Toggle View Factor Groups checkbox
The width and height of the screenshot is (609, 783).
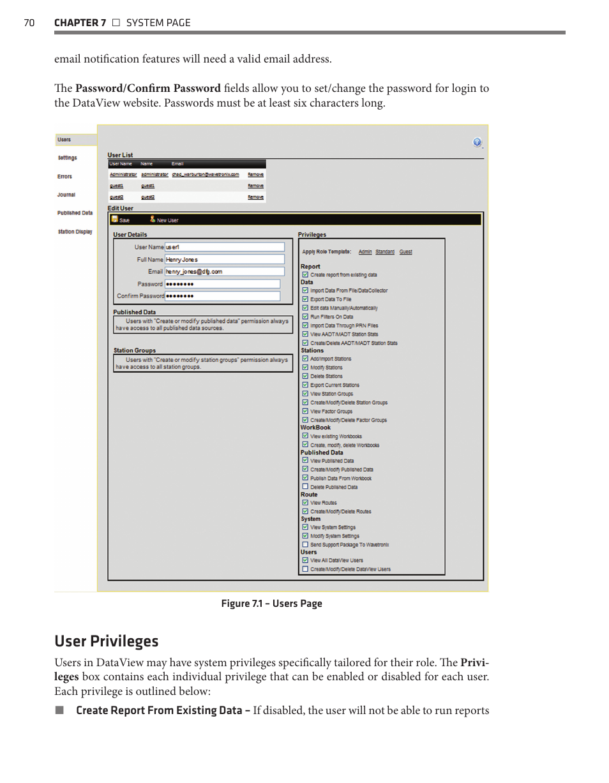306,412
